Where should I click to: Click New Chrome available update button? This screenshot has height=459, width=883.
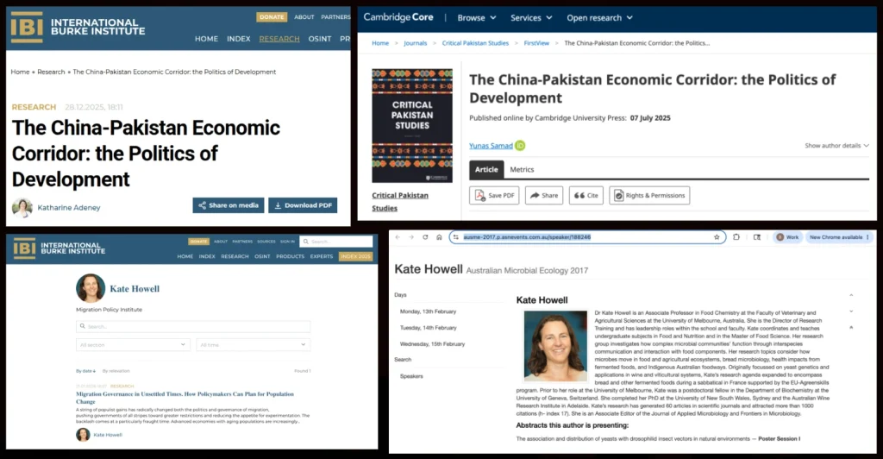839,237
